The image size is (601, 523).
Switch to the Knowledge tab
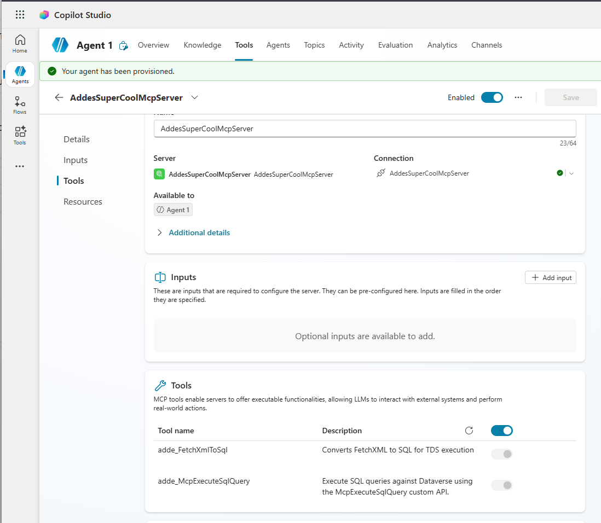point(203,45)
